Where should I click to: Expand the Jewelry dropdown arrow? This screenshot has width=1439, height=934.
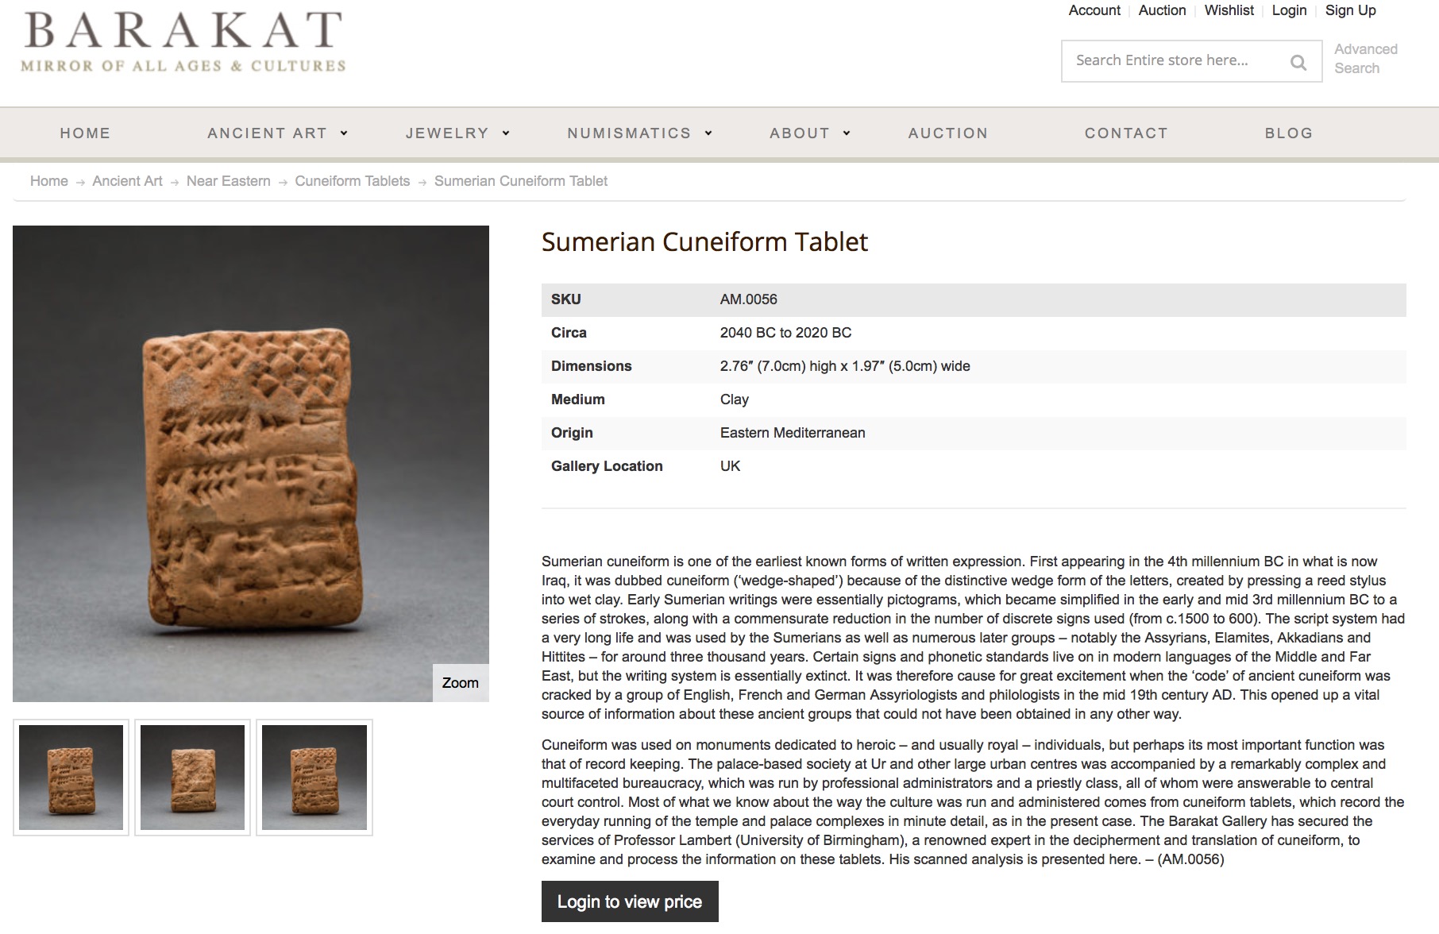click(x=506, y=133)
